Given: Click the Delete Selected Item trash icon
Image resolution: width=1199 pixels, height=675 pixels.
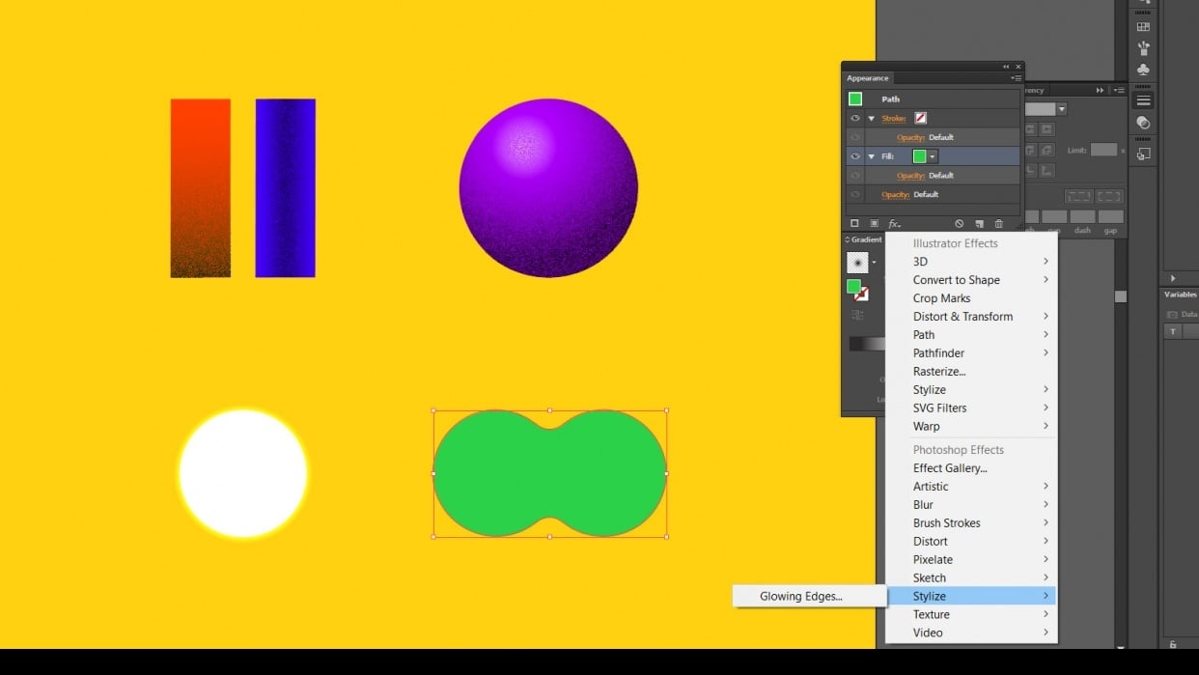Looking at the screenshot, I should pos(999,223).
